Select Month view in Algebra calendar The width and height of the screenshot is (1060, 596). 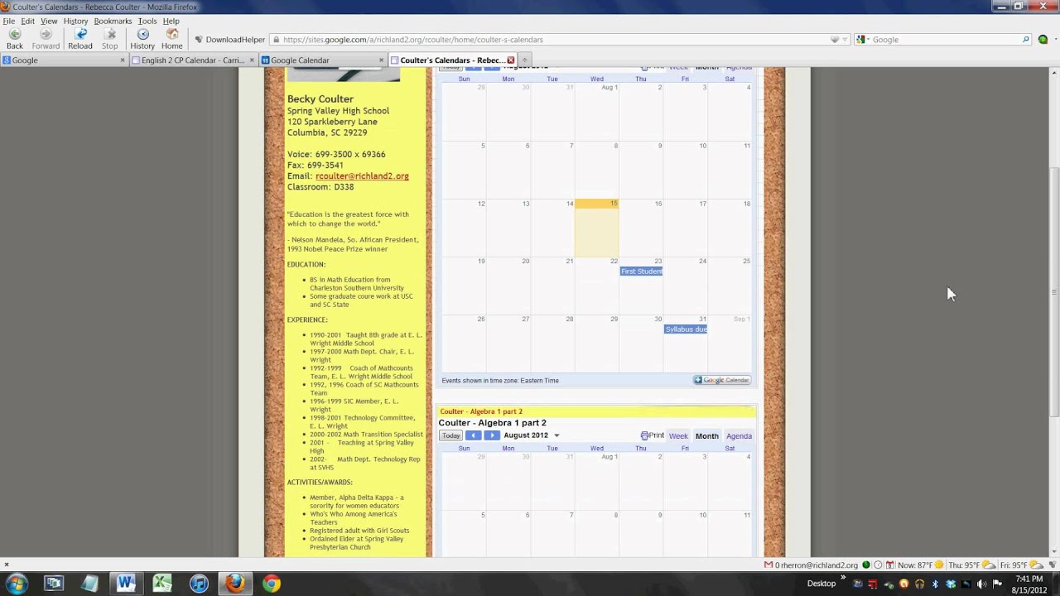pyautogui.click(x=706, y=435)
